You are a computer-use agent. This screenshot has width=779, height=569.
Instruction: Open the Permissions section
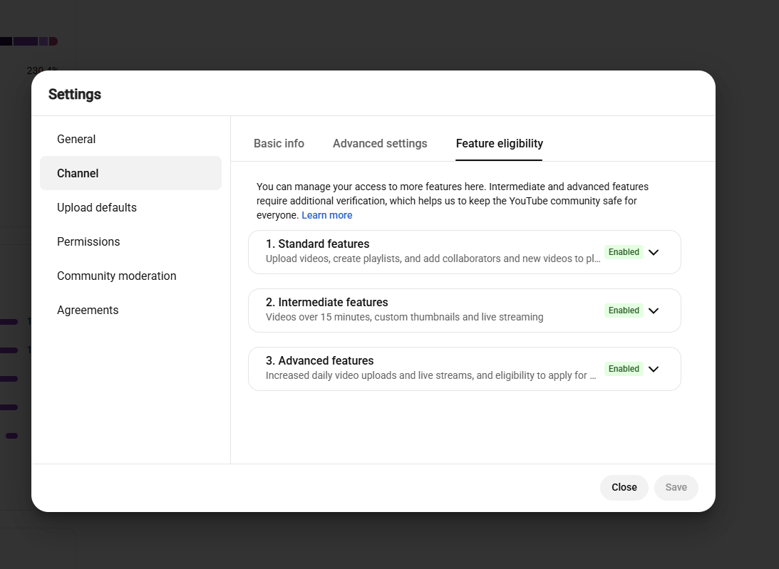point(130,242)
